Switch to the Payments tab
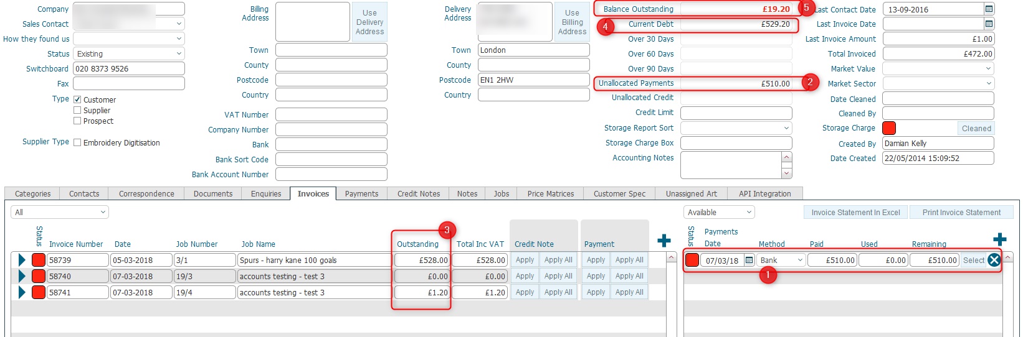Screen dimensions: 1023x337 click(x=361, y=194)
